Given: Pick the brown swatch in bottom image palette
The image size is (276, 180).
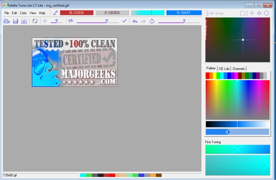Looking at the screenshot, I should (159, 175).
